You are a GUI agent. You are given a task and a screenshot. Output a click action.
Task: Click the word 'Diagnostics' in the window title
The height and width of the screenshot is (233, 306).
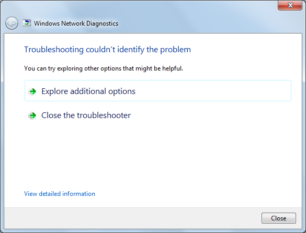click(x=102, y=24)
